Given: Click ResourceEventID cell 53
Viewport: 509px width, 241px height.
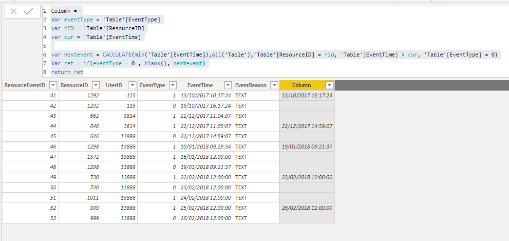Looking at the screenshot, I should [x=30, y=218].
